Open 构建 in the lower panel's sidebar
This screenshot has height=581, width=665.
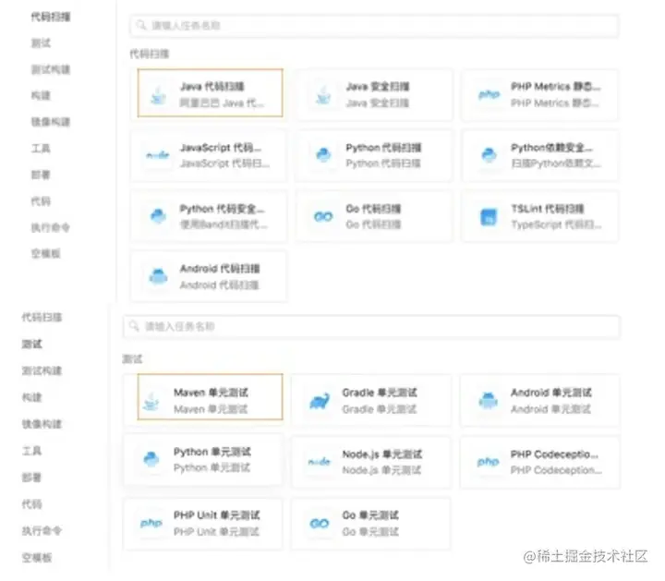[x=32, y=397]
